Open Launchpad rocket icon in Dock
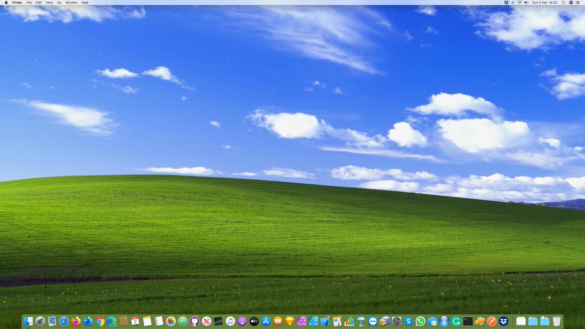This screenshot has width=585, height=329. 40,321
